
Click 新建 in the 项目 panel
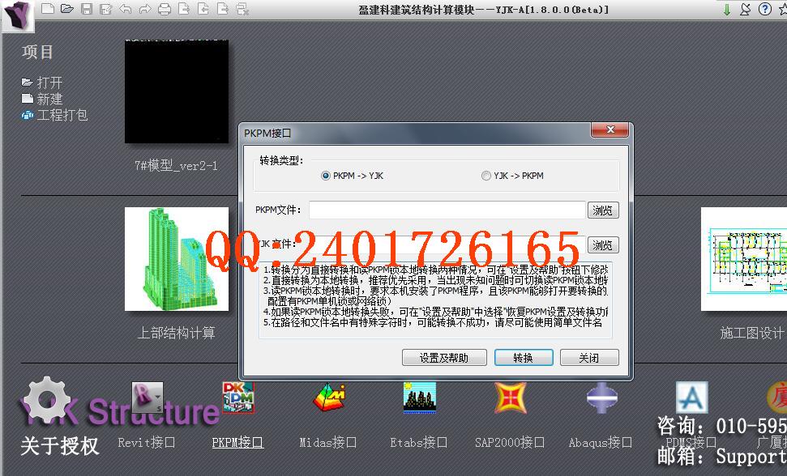coord(49,99)
